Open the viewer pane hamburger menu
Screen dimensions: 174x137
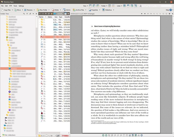click(169, 14)
